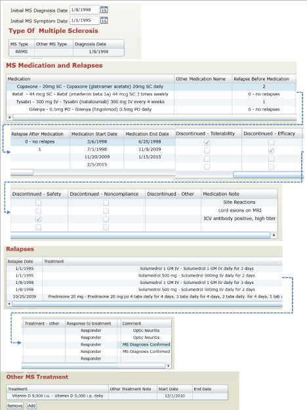Select the 10/25/2009 relapse date row
Image resolution: width=307 pixels, height=410 pixels.
24,296
